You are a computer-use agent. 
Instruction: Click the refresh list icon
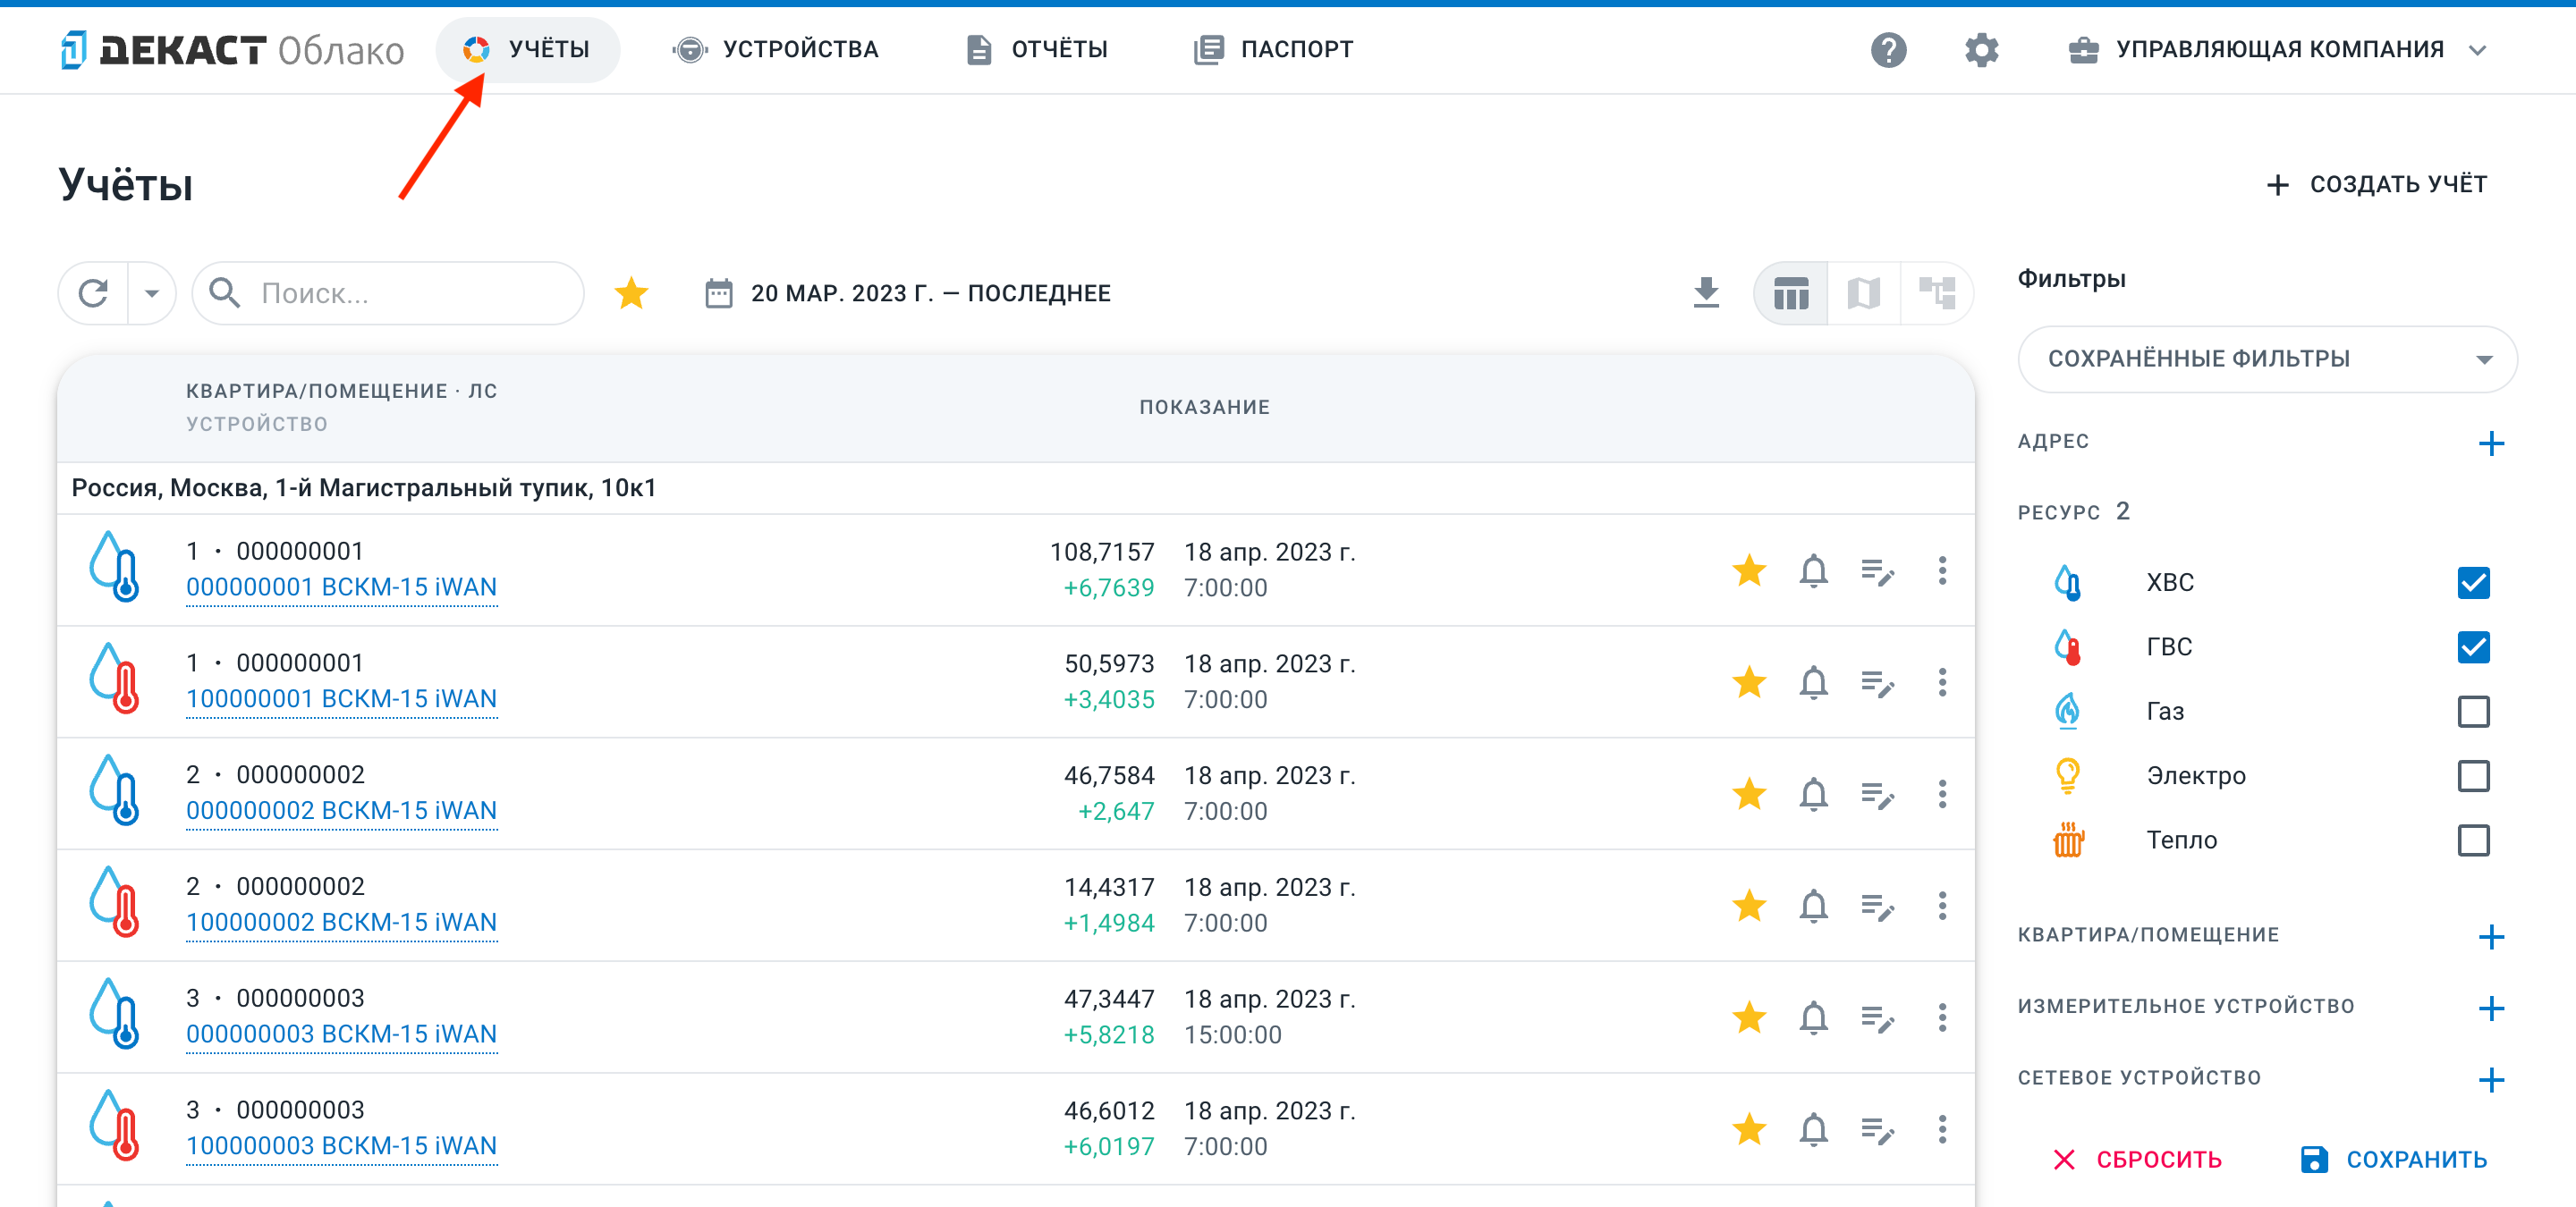93,292
